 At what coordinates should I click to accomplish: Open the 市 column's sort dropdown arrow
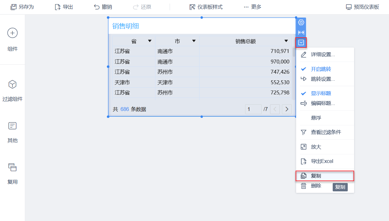[x=194, y=41]
